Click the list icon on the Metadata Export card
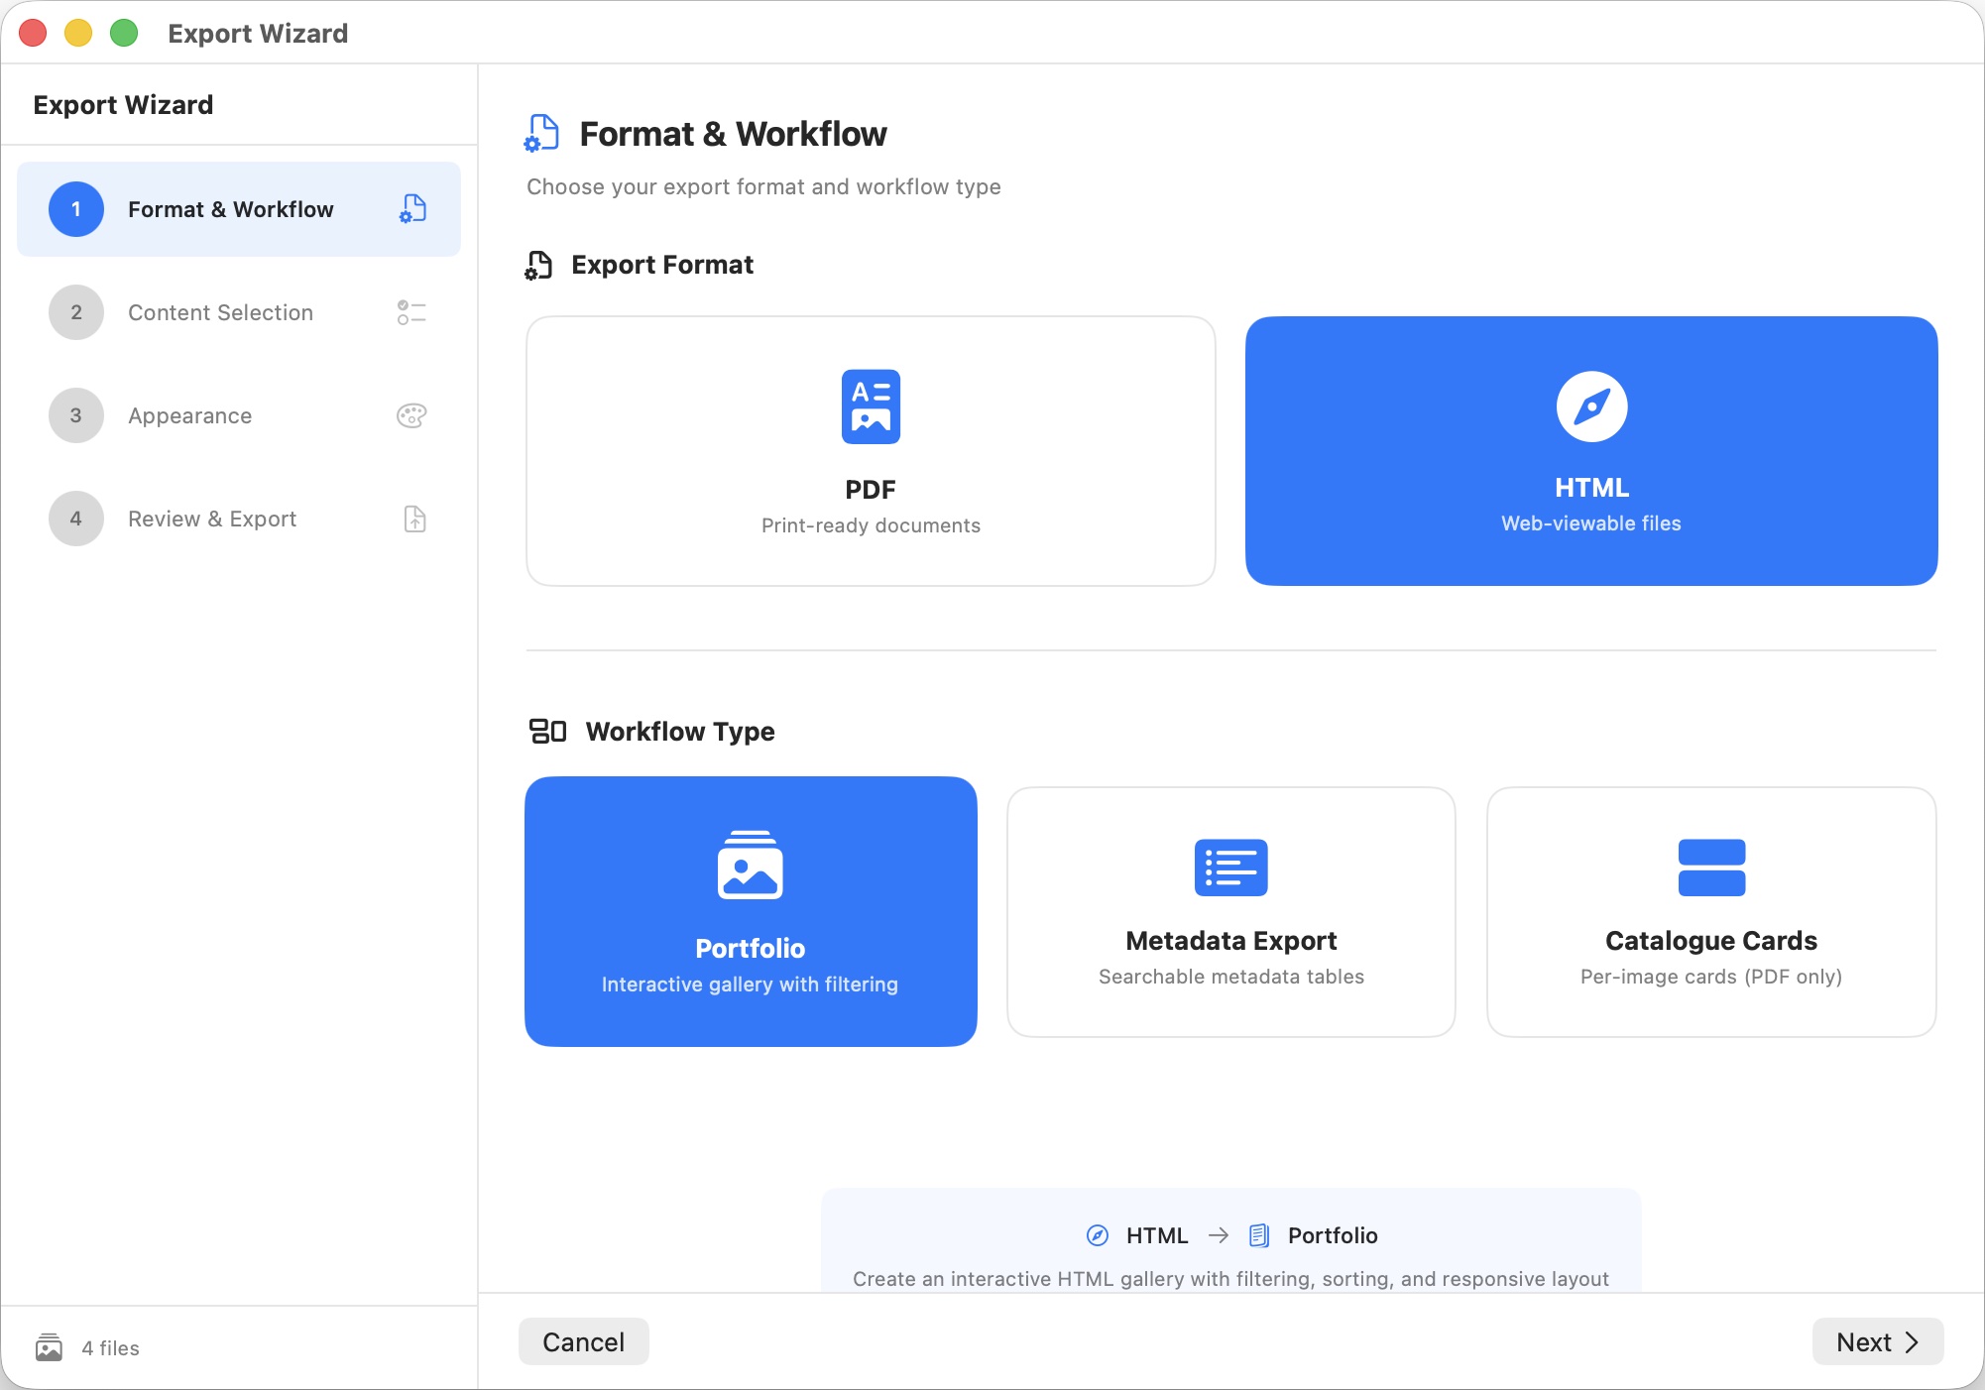Screen dimensions: 1985x1390 tap(1230, 868)
